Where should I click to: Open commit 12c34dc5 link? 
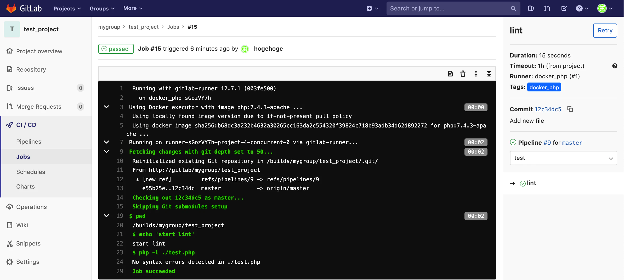click(x=548, y=109)
